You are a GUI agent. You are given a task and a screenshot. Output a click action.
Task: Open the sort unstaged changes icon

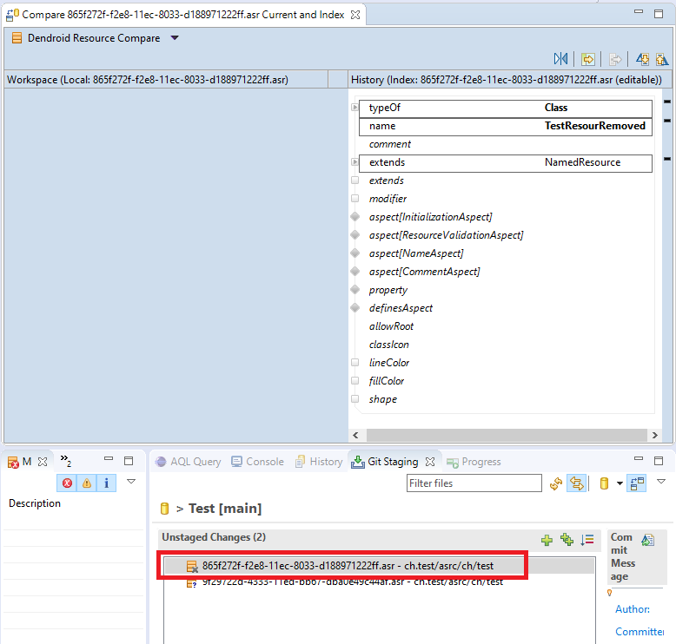point(587,540)
